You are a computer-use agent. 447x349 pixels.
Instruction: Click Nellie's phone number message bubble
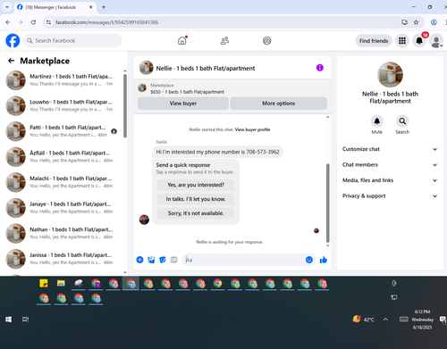217,152
